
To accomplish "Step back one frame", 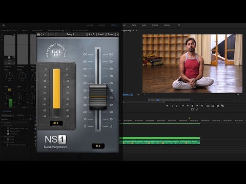I will click(x=188, y=106).
